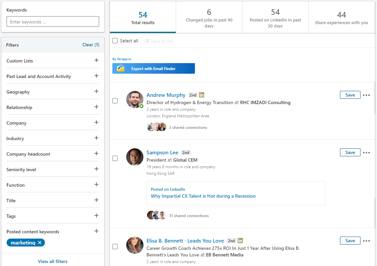Check the box for Elisa B. Bennett
Screen dimensions: 377x266
(x=115, y=247)
